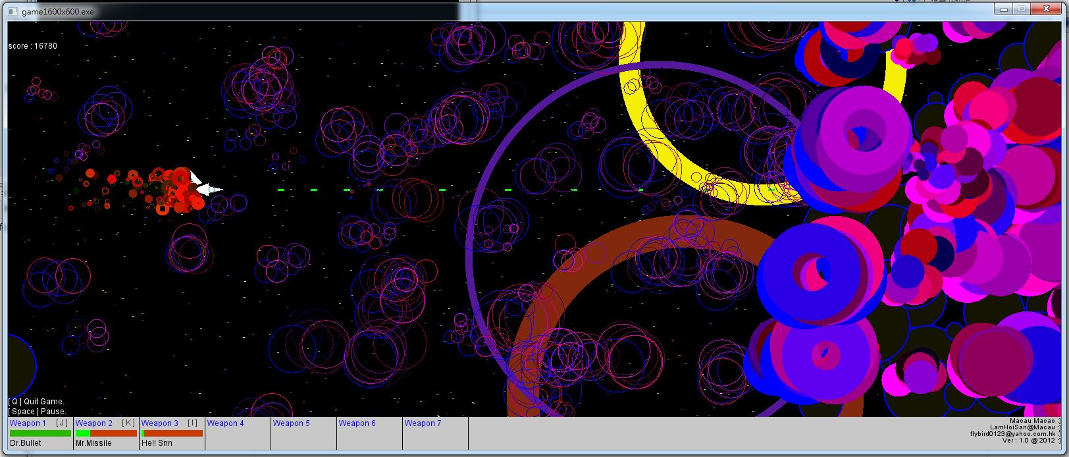Pick the Weapon 6 slot
This screenshot has height=457, width=1069.
[370, 433]
